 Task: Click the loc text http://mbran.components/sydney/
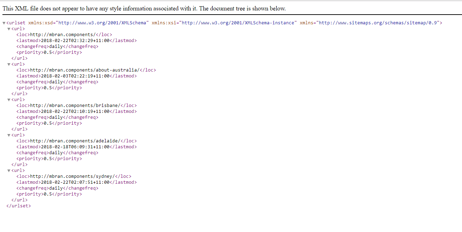[x=72, y=176]
